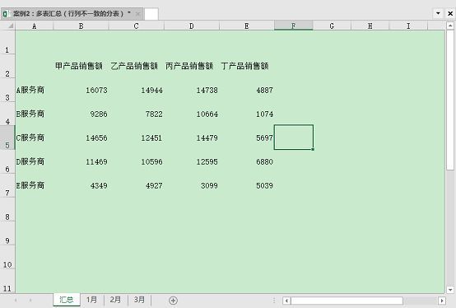Click the sheet tab bar splitter dots

(273, 301)
